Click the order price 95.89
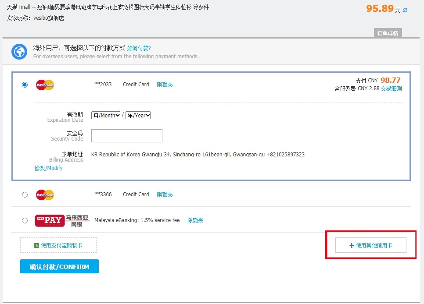 pos(380,8)
